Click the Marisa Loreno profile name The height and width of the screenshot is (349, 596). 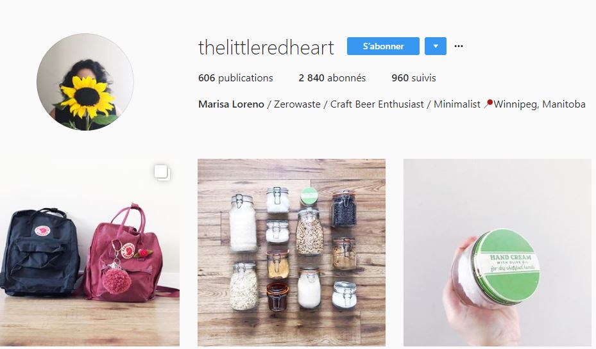coord(231,104)
